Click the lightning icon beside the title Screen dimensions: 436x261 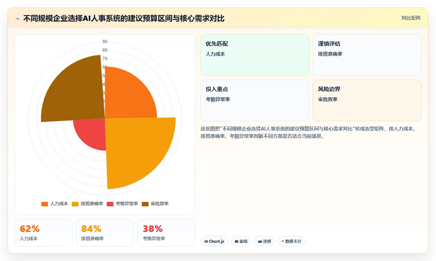tap(18, 19)
